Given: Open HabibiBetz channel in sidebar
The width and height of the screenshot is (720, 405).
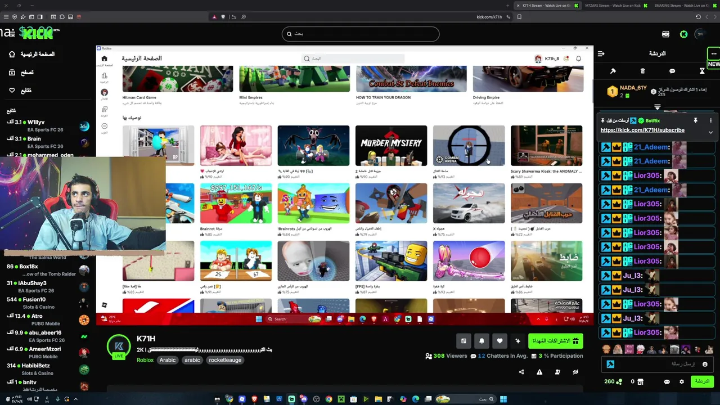Looking at the screenshot, I should [x=48, y=369].
